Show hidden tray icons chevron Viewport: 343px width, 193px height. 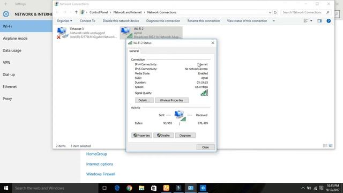pos(303,188)
